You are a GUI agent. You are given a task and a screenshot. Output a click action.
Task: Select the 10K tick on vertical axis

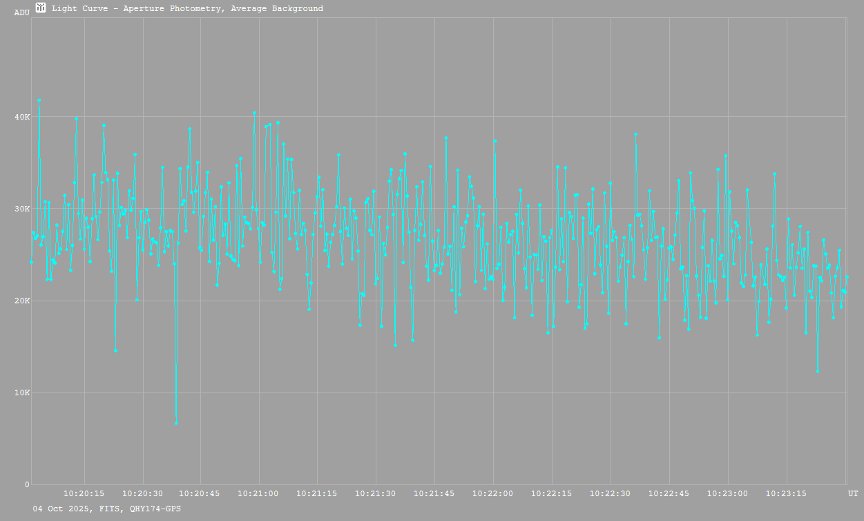point(23,392)
